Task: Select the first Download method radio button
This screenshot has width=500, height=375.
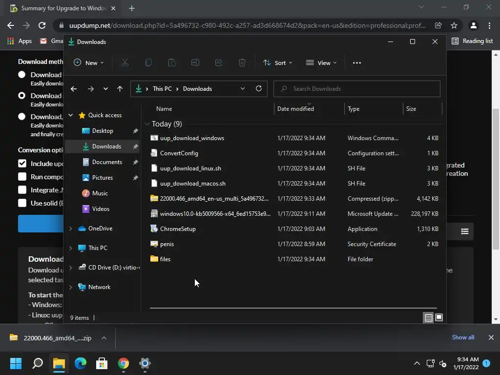Action: [21, 75]
